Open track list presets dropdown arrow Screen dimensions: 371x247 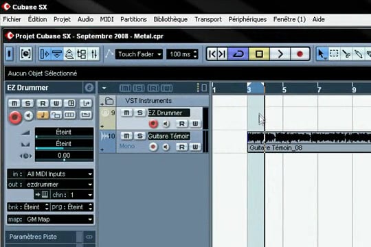104,89
